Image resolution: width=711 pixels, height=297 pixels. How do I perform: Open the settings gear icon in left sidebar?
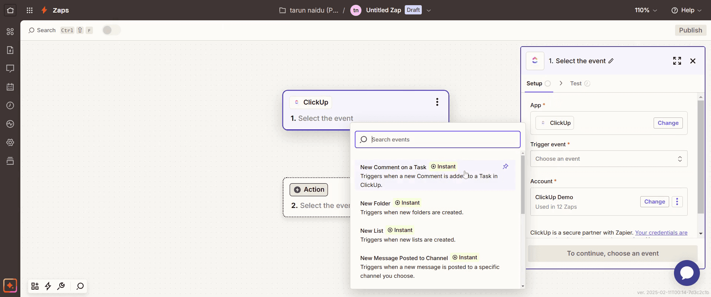(10, 143)
